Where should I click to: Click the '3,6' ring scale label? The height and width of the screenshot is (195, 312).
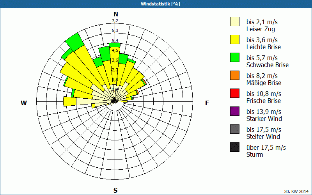115,60
